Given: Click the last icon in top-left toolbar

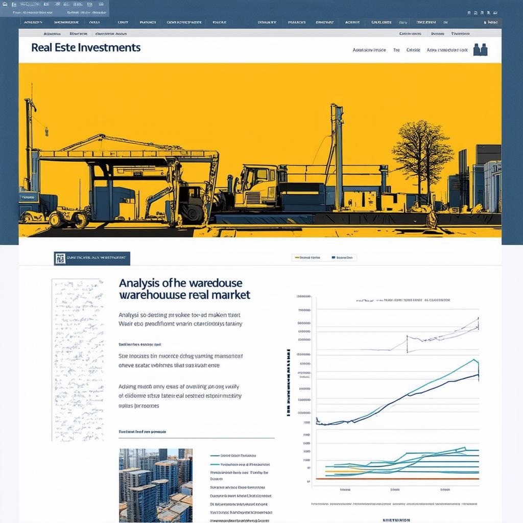Looking at the screenshot, I should pyautogui.click(x=101, y=4).
